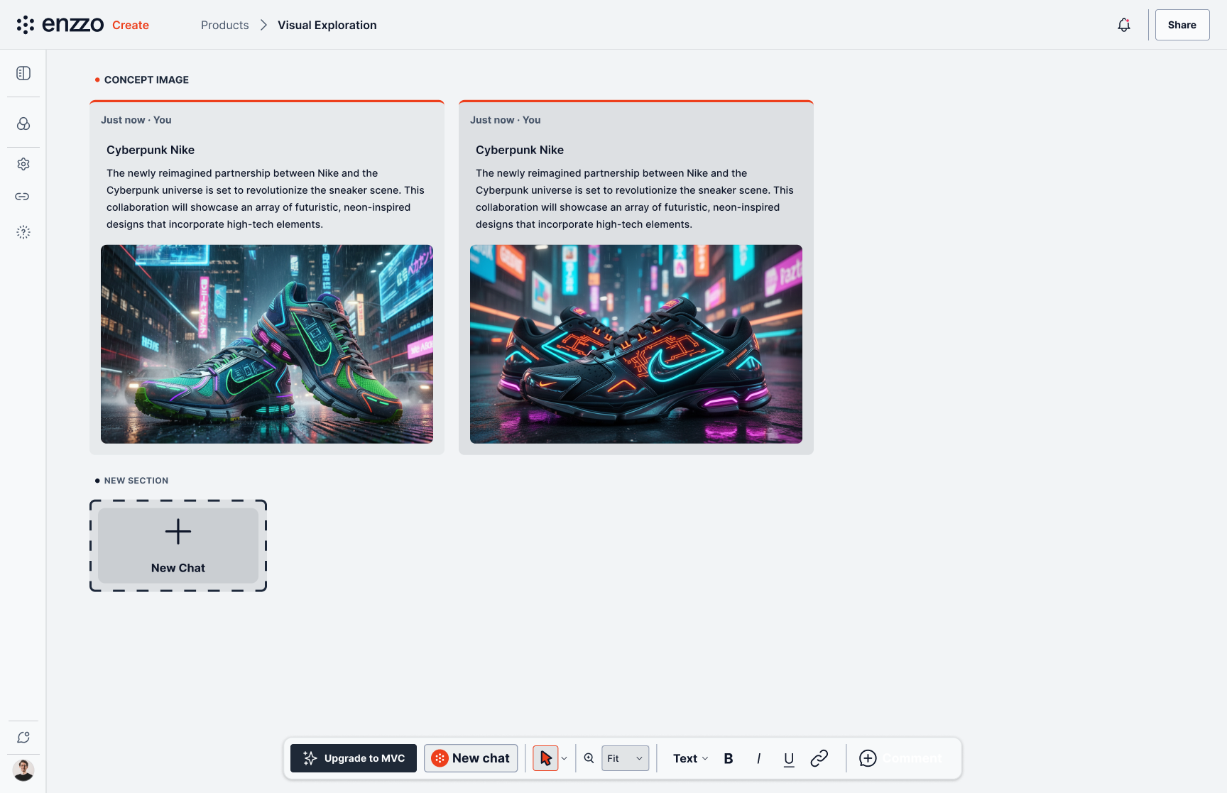This screenshot has height=793, width=1227.
Task: Click the user avatar photo
Action: point(23,770)
